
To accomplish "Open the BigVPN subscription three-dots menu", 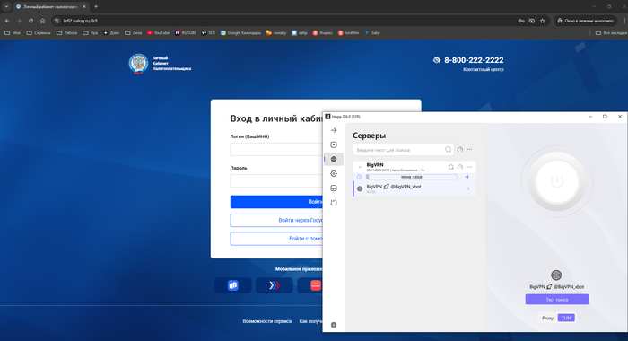I will coord(469,167).
